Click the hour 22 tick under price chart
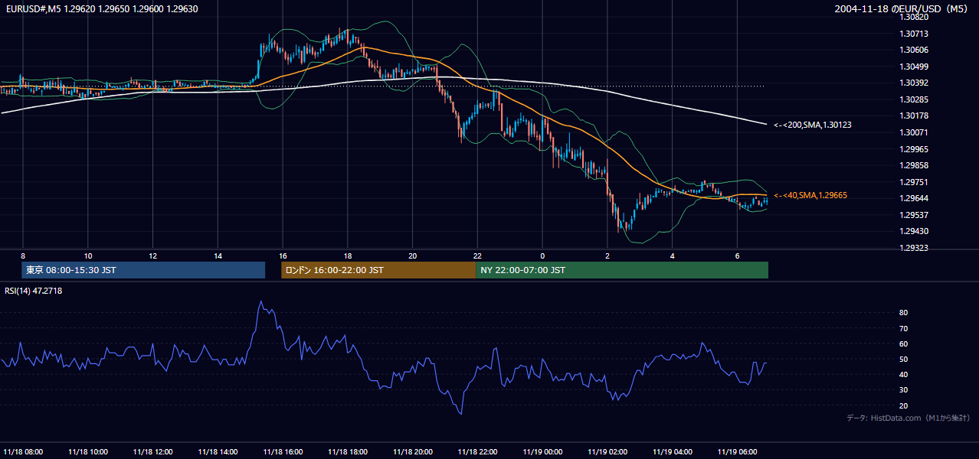 [477, 256]
